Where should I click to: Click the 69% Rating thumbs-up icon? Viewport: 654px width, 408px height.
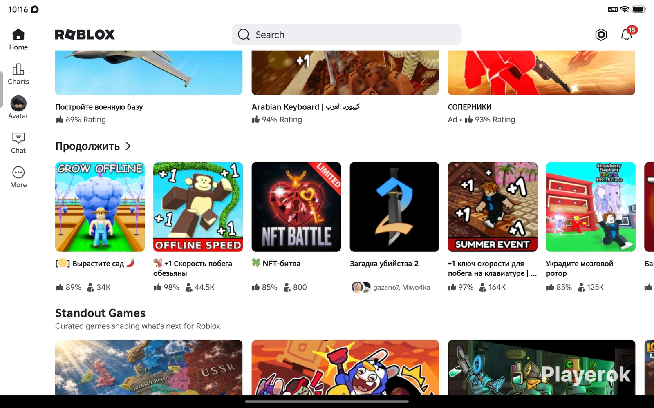pos(60,119)
